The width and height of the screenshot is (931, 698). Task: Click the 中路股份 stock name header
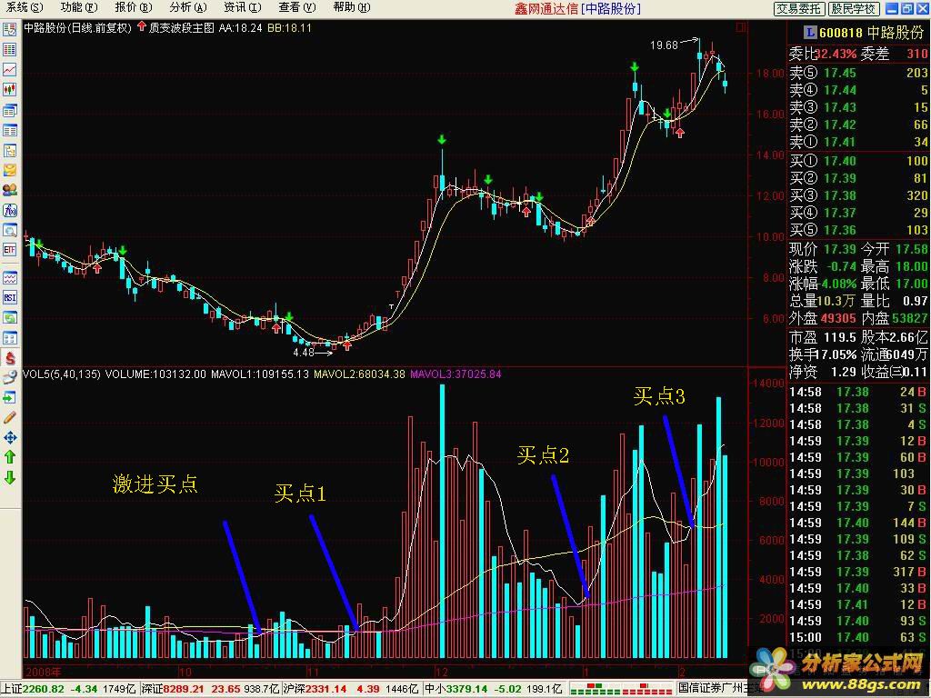896,33
